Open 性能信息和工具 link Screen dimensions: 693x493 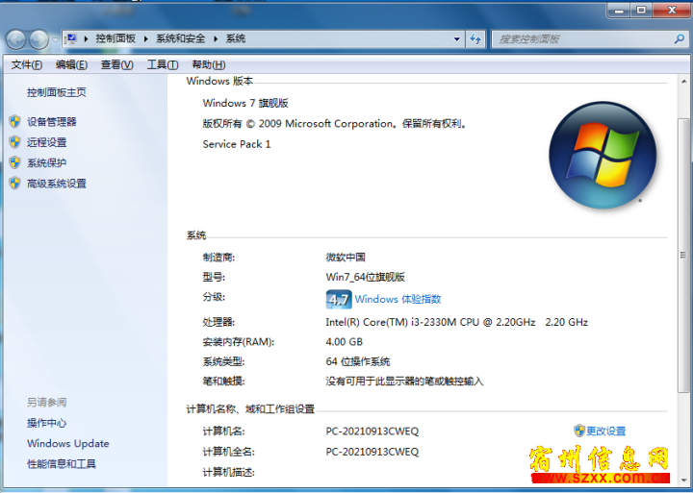tap(62, 463)
